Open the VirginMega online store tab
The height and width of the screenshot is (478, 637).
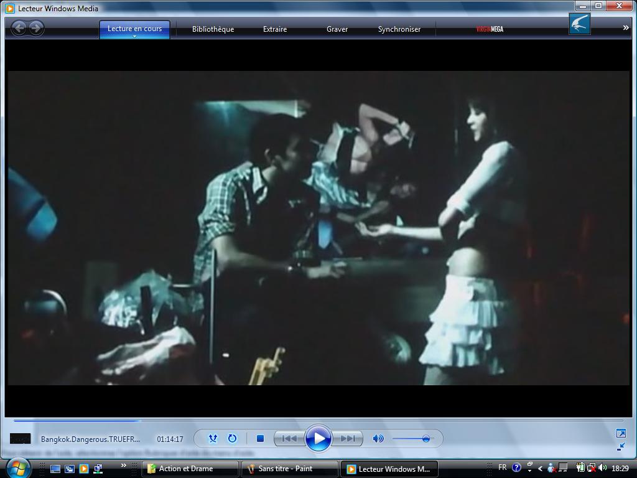click(490, 29)
